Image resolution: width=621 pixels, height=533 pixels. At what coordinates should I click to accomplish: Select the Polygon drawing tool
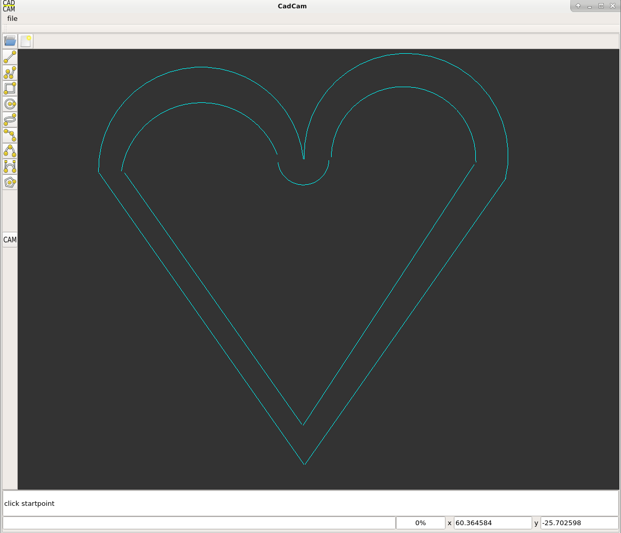[x=10, y=182]
